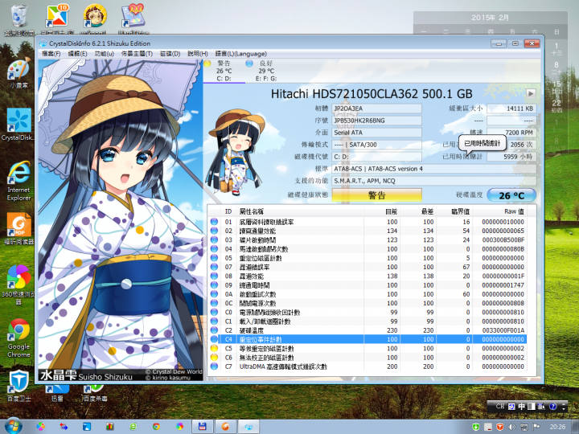Screen dimensions: 579x434
Task: Open the 檔案(F) menu
Action: point(51,54)
